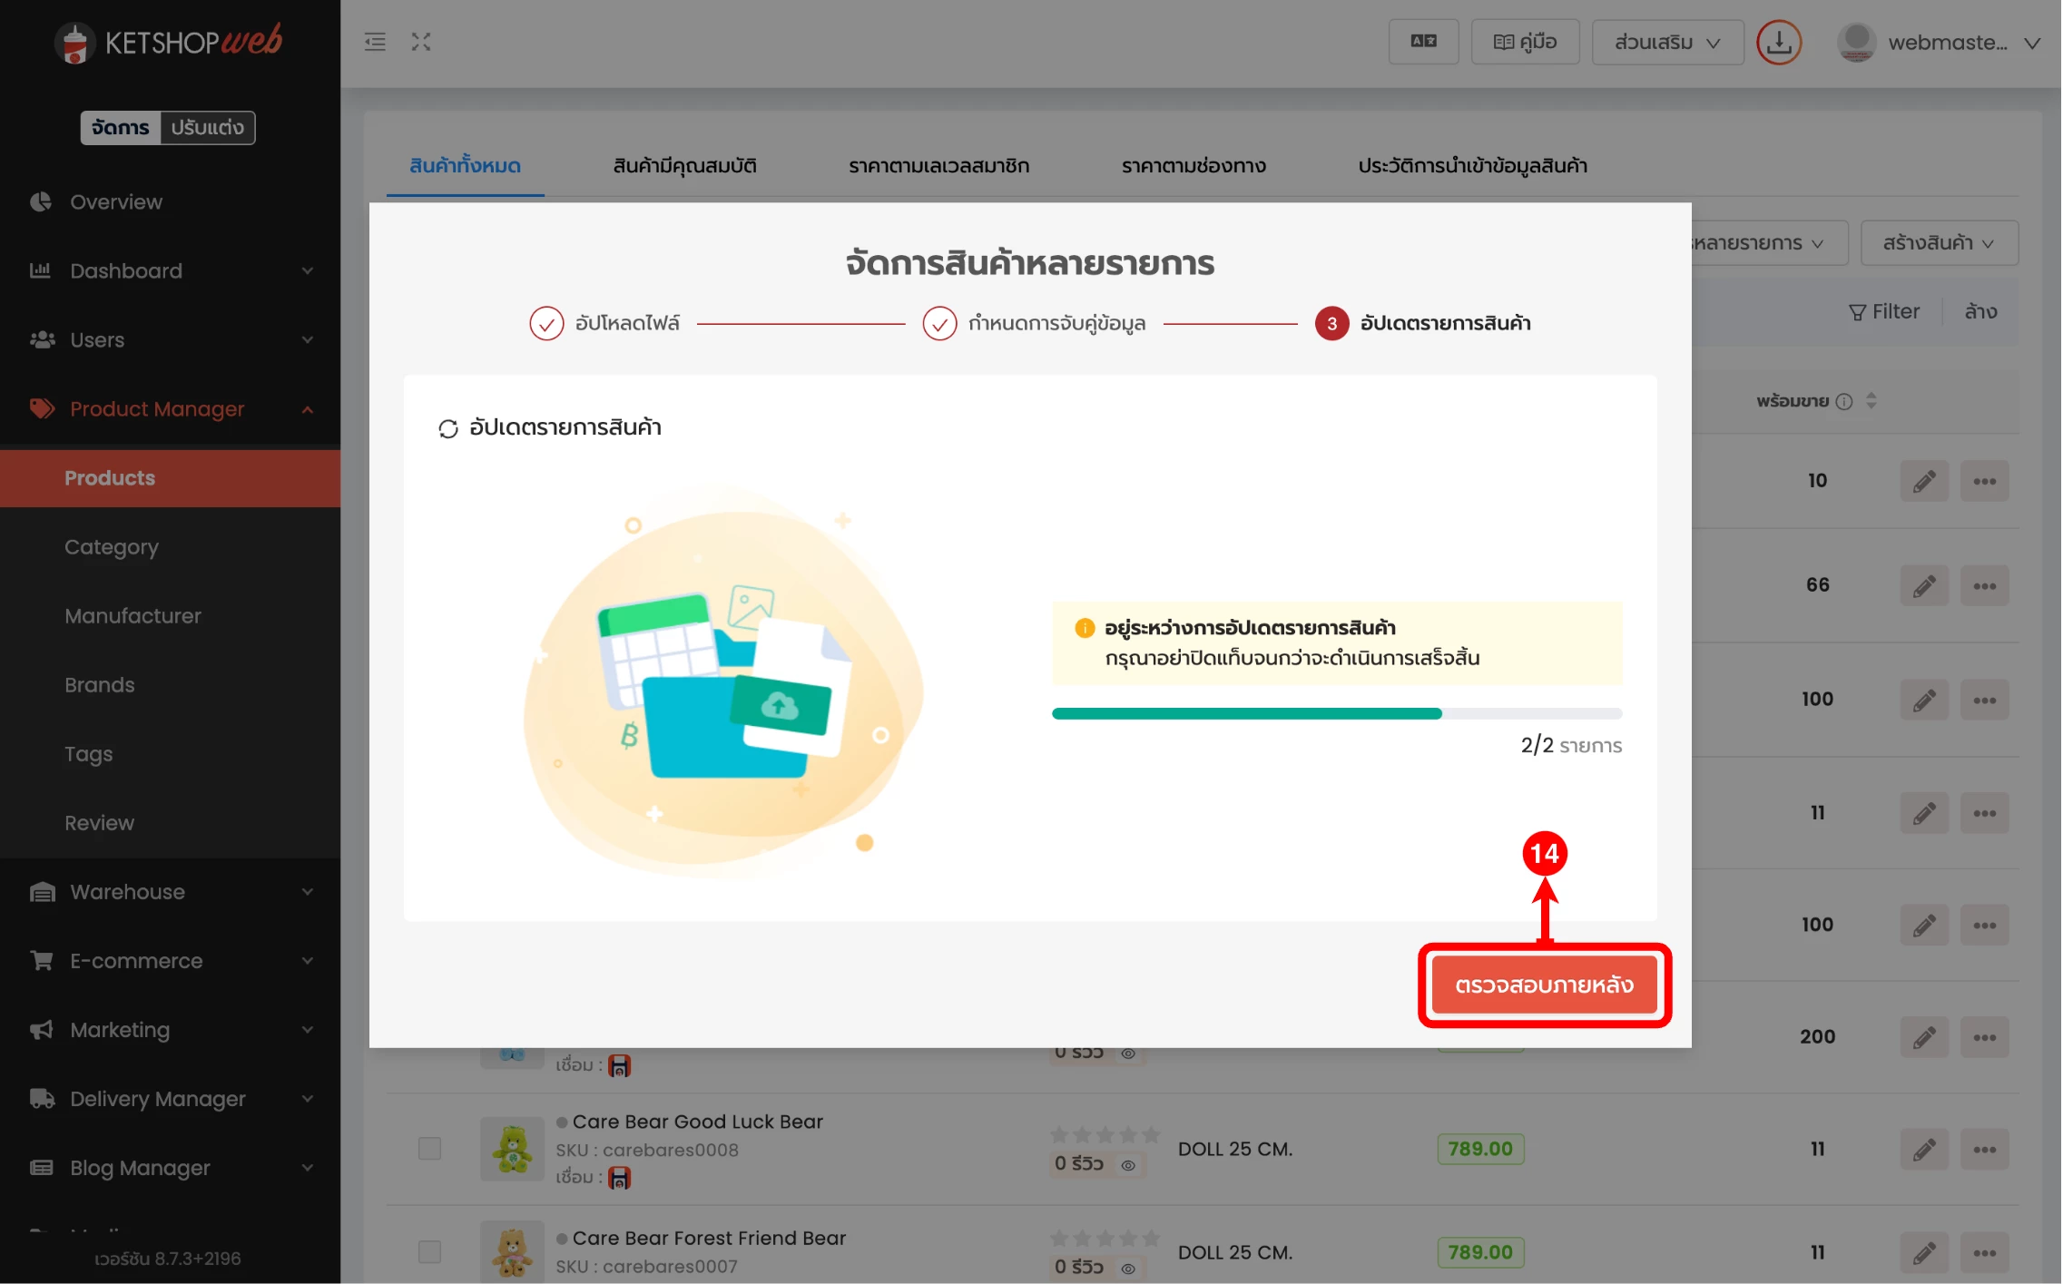Open the language switch icon button
The height and width of the screenshot is (1284, 2063).
click(1423, 42)
